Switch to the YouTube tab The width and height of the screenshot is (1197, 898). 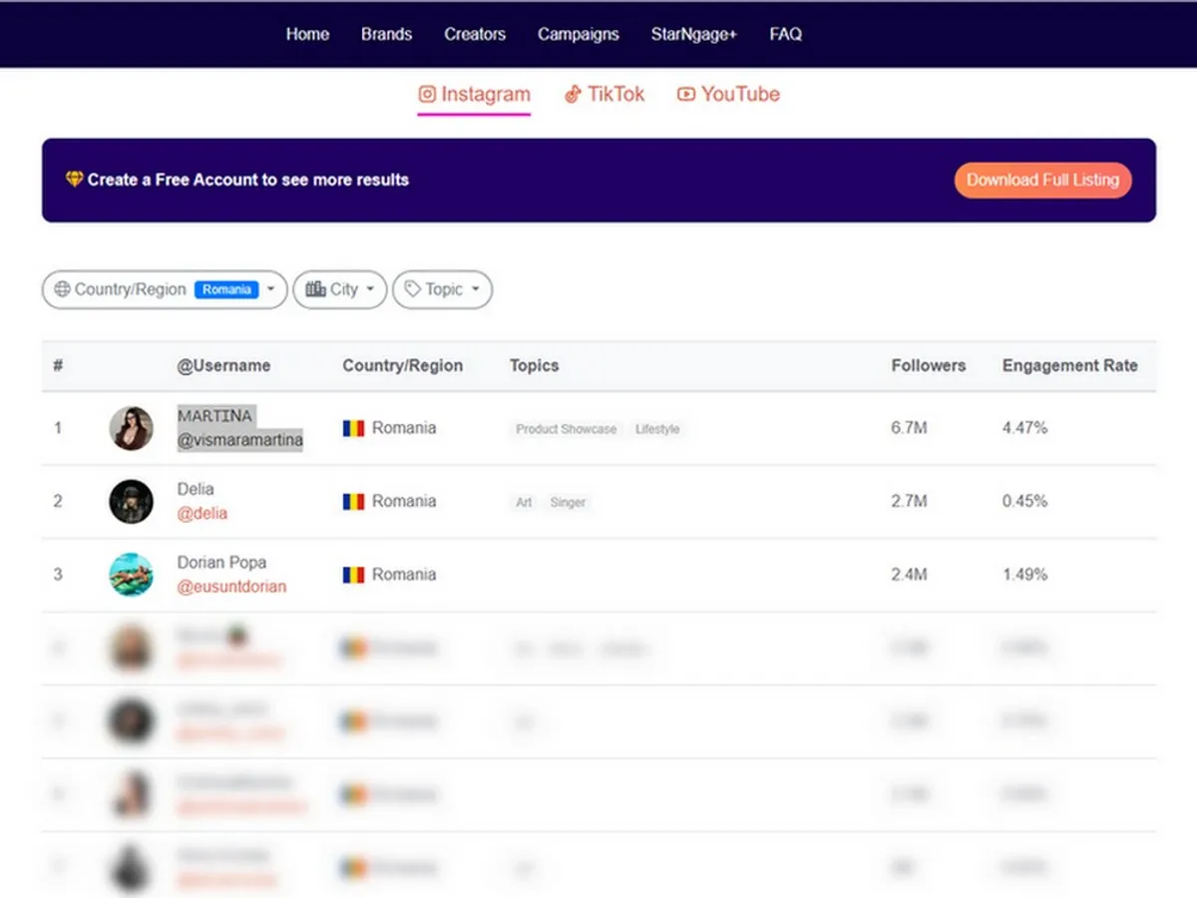728,95
